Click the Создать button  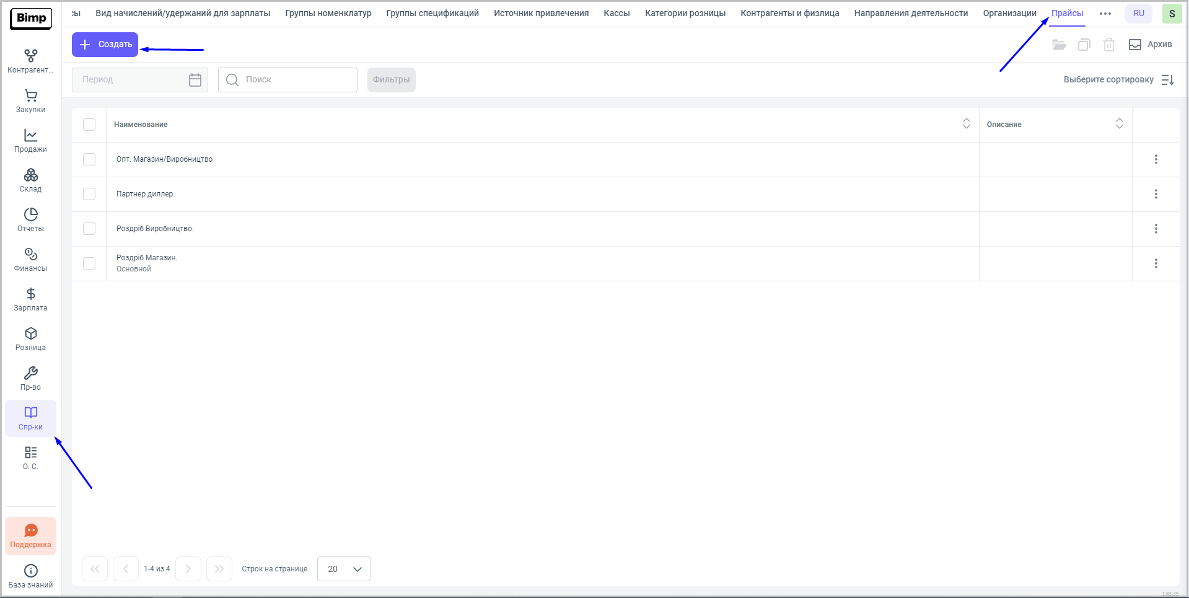105,45
